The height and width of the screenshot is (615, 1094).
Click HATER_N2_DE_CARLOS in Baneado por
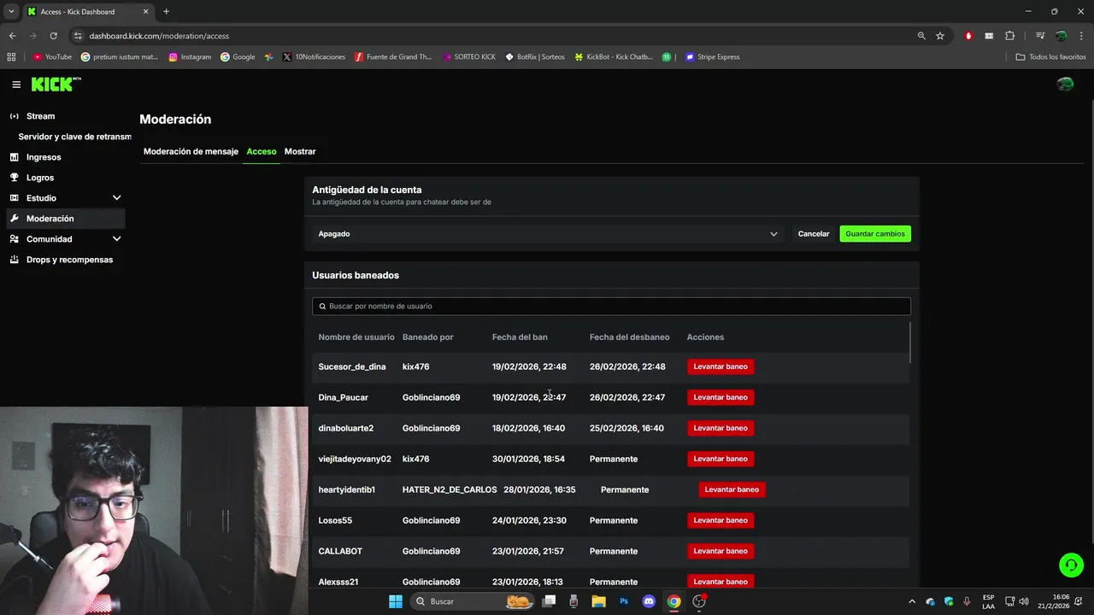point(450,489)
